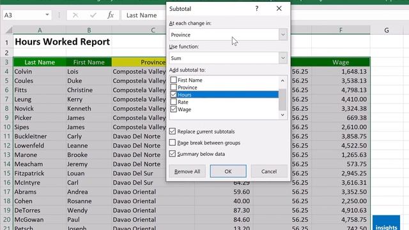Select column F header

[x=341, y=30]
